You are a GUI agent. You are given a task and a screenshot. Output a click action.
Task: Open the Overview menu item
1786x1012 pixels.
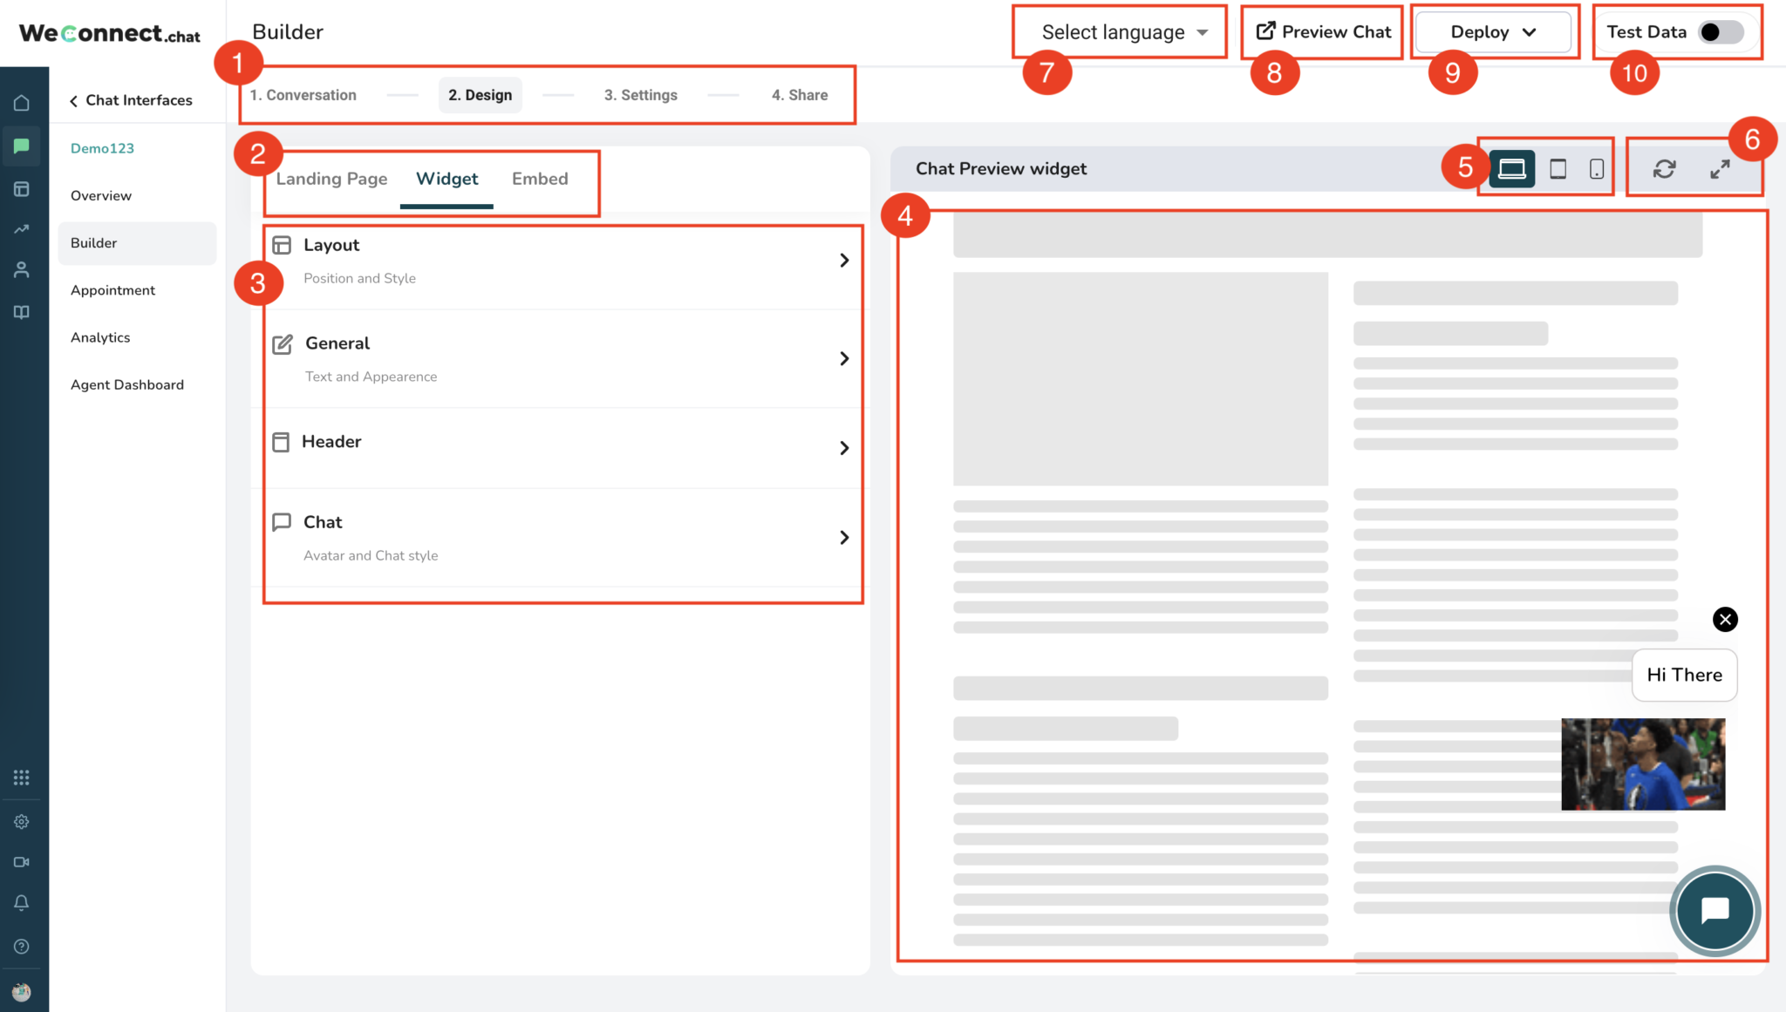point(101,196)
